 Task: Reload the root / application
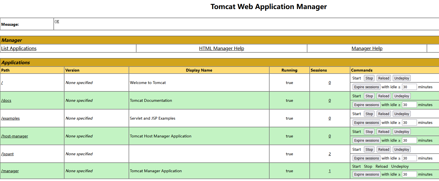384,78
